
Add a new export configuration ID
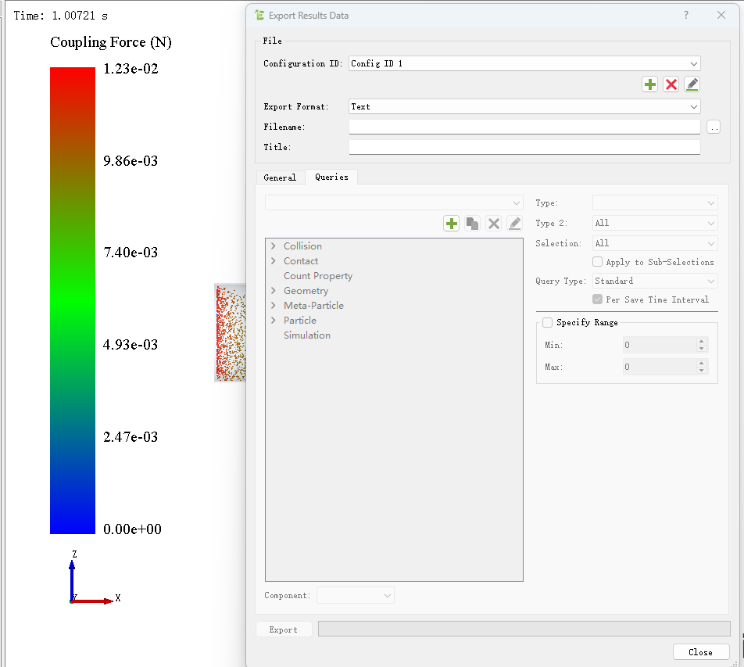649,84
